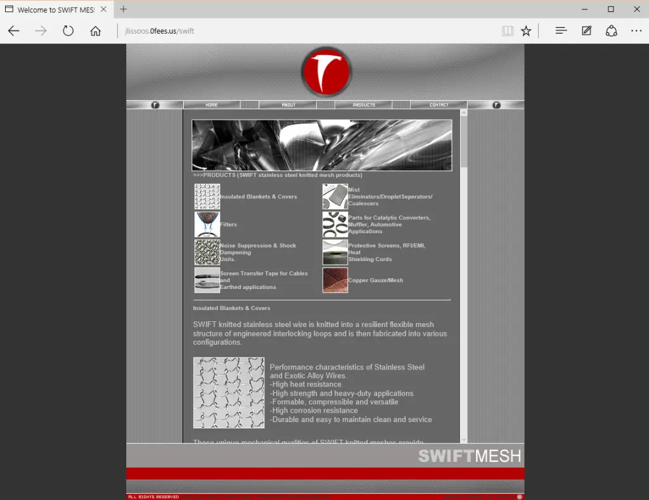Image resolution: width=649 pixels, height=500 pixels.
Task: Make a web note
Action: 586,30
